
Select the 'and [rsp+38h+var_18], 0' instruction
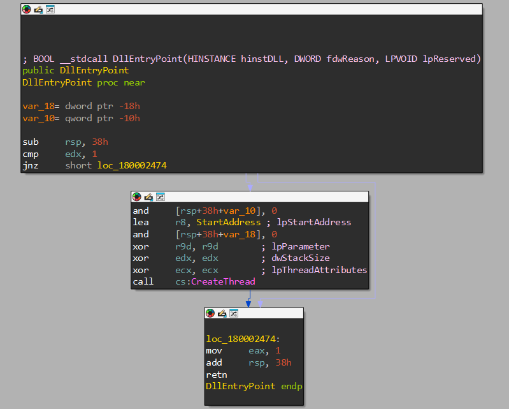point(205,234)
